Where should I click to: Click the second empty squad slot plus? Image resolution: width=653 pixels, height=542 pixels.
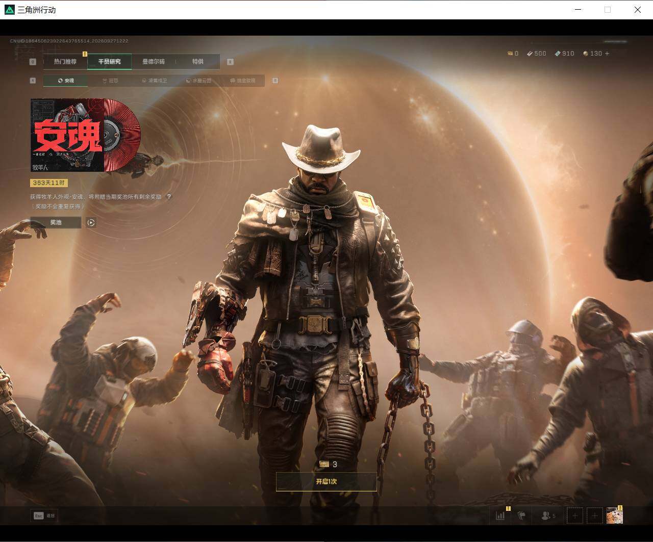pyautogui.click(x=594, y=515)
